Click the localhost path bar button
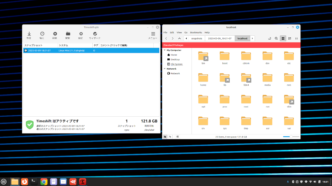Screen dimensions: 332x186 coord(242,38)
